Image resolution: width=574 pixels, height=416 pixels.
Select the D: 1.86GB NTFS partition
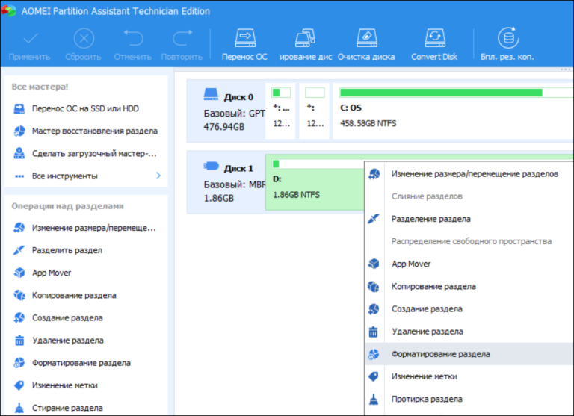(315, 182)
